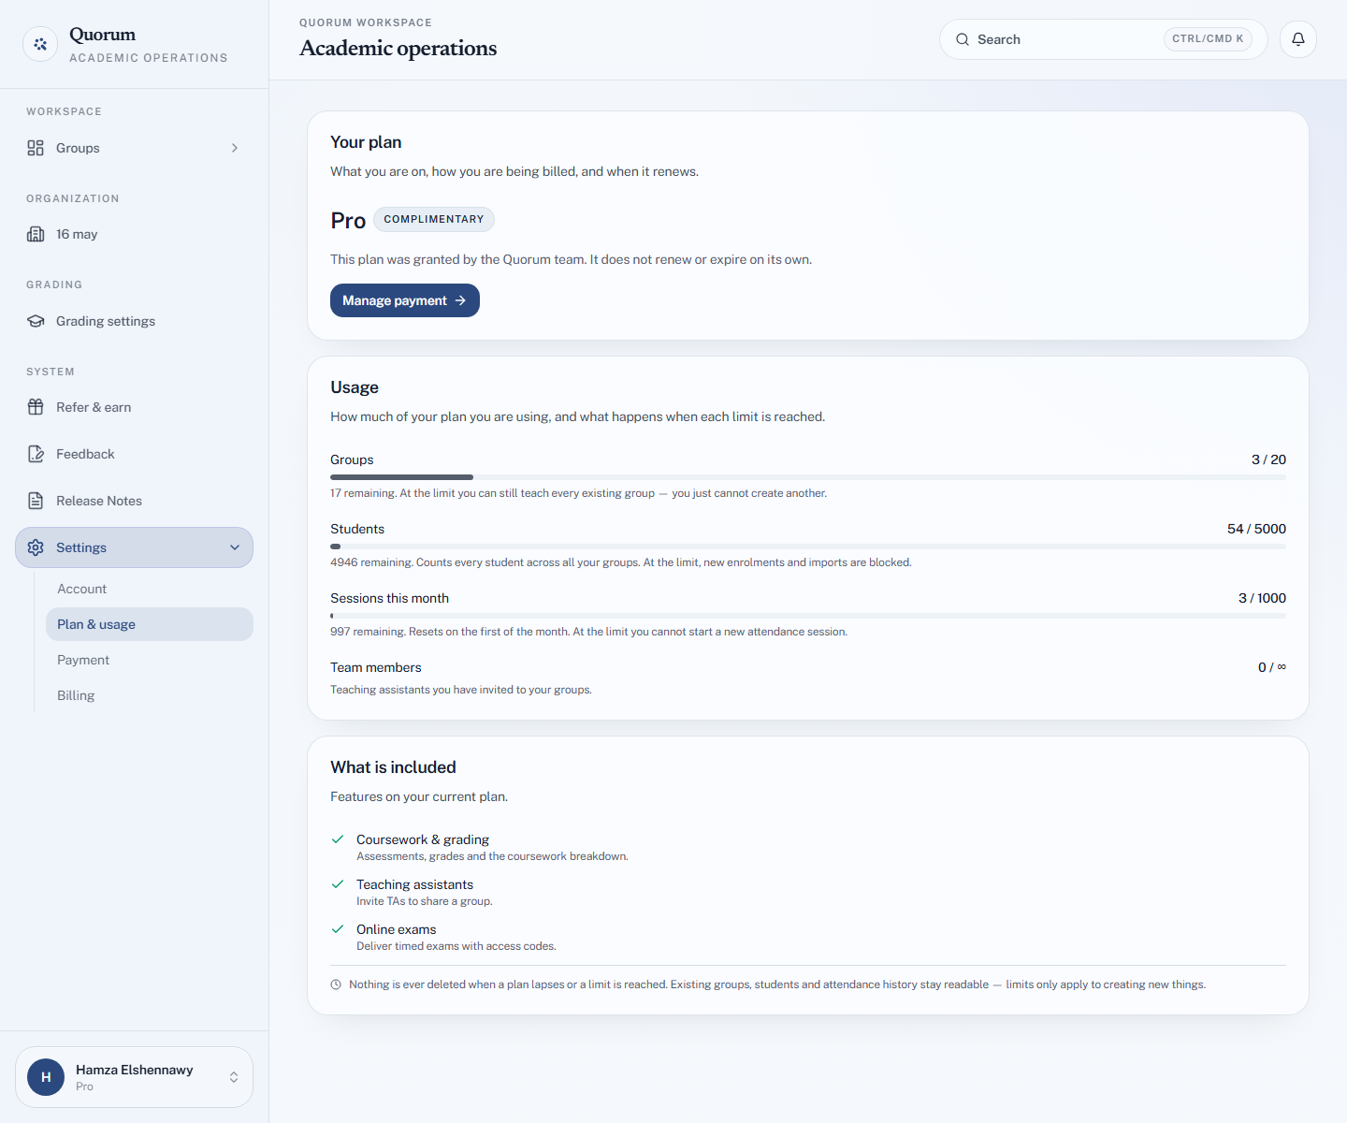Click the COMPLIMENTARY plan badge
Image resolution: width=1347 pixels, height=1123 pixels.
click(x=434, y=219)
